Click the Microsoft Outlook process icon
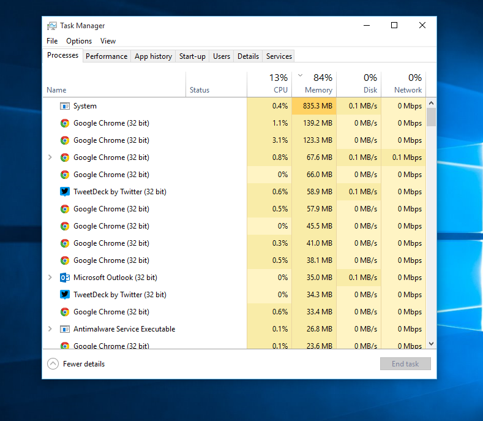483x421 pixels. 65,278
